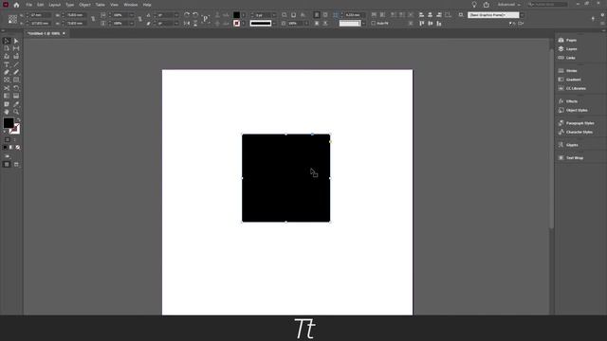Open the rotation angle dropdown
Screen dimensions: 607x341
click(176, 15)
